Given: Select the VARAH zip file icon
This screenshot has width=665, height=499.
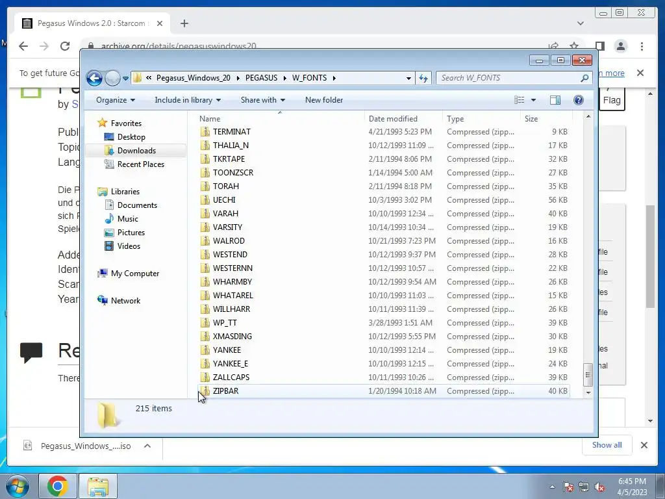Looking at the screenshot, I should pos(205,213).
